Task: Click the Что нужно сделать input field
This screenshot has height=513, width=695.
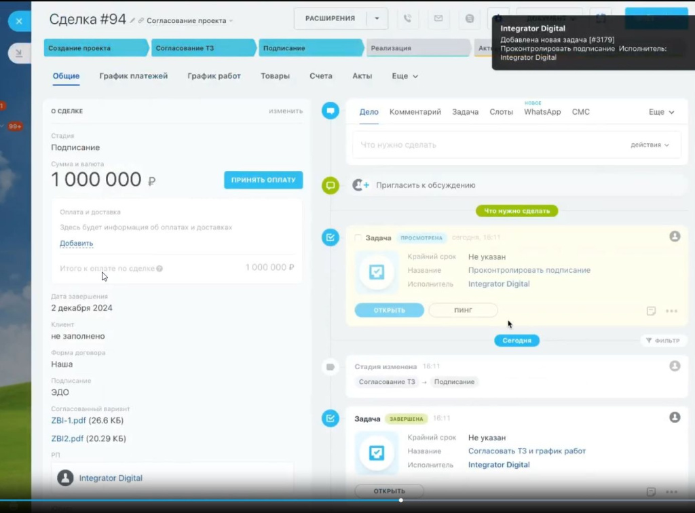Action: coord(489,145)
